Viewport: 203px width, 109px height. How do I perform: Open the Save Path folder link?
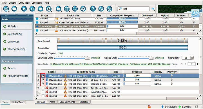tap(110, 64)
